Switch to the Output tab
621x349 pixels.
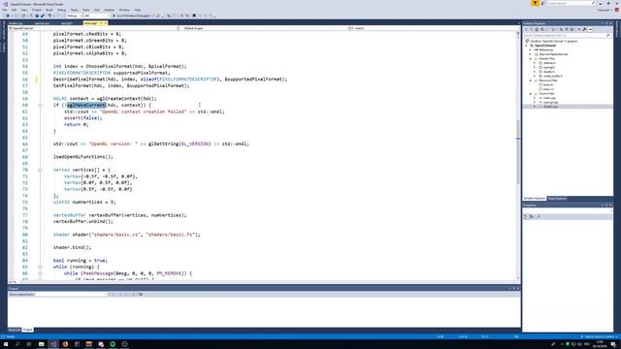coord(27,330)
